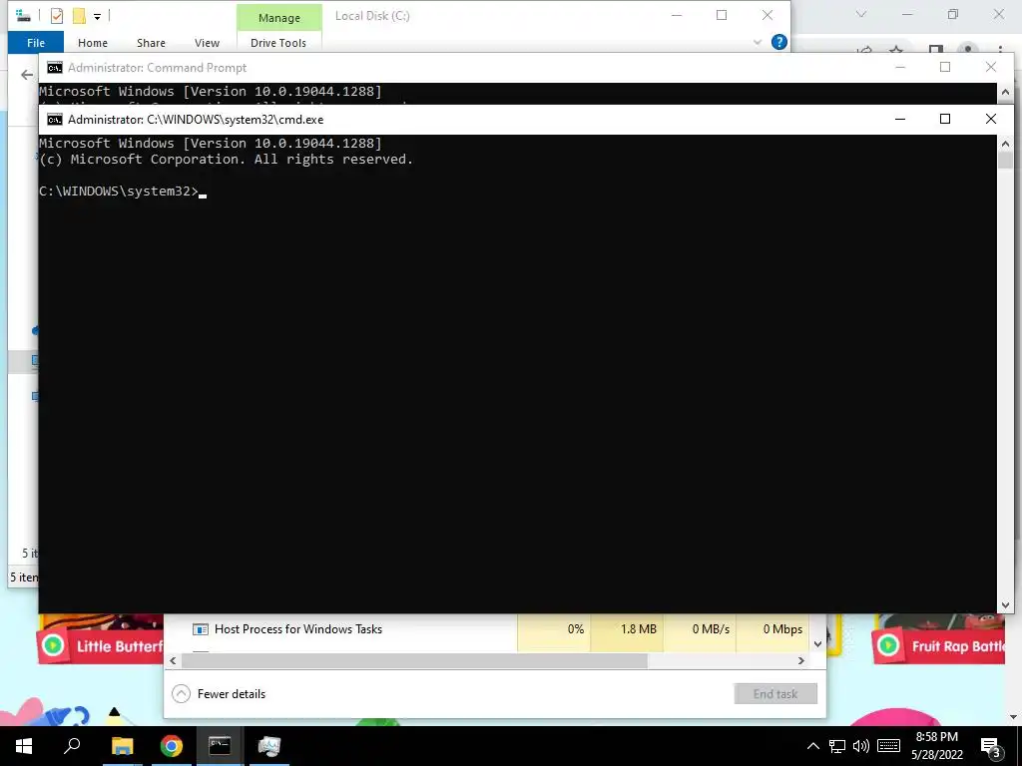
Task: Click Chrome profile avatar
Action: tap(968, 49)
